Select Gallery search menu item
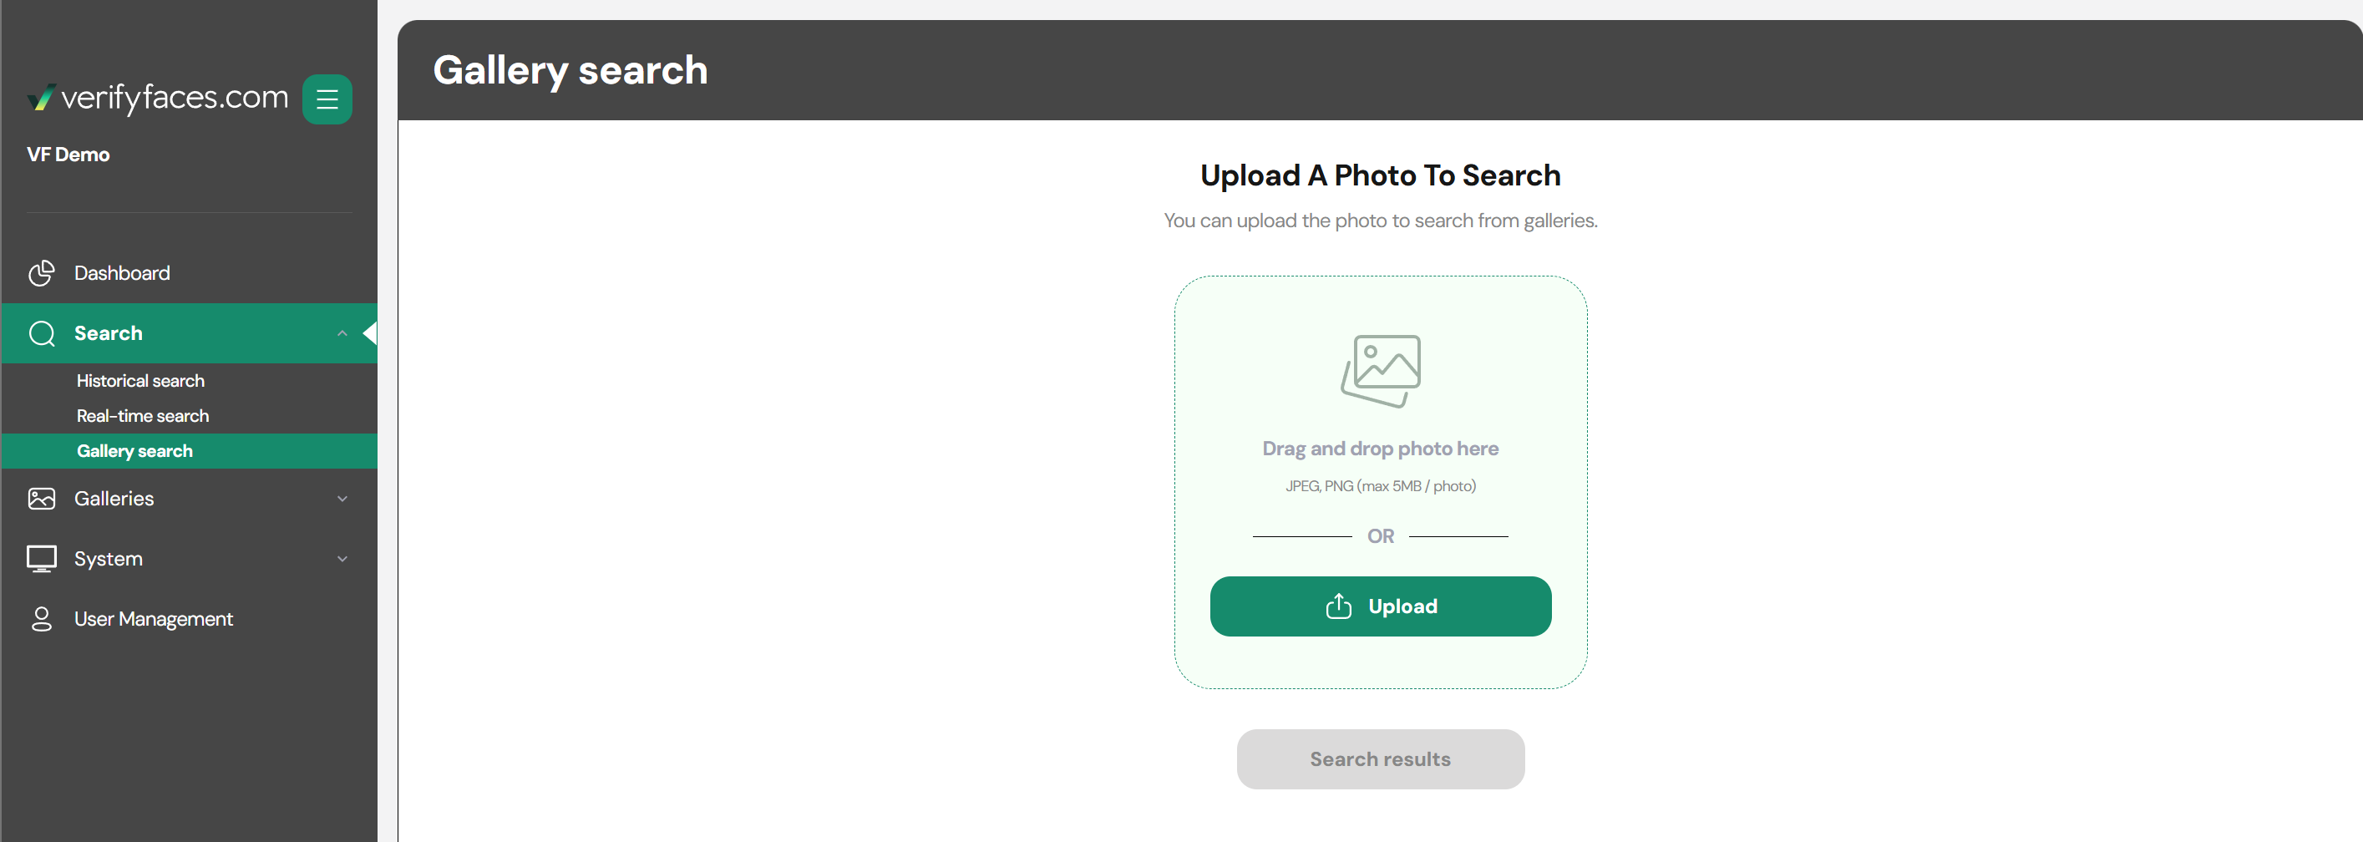 tap(134, 451)
